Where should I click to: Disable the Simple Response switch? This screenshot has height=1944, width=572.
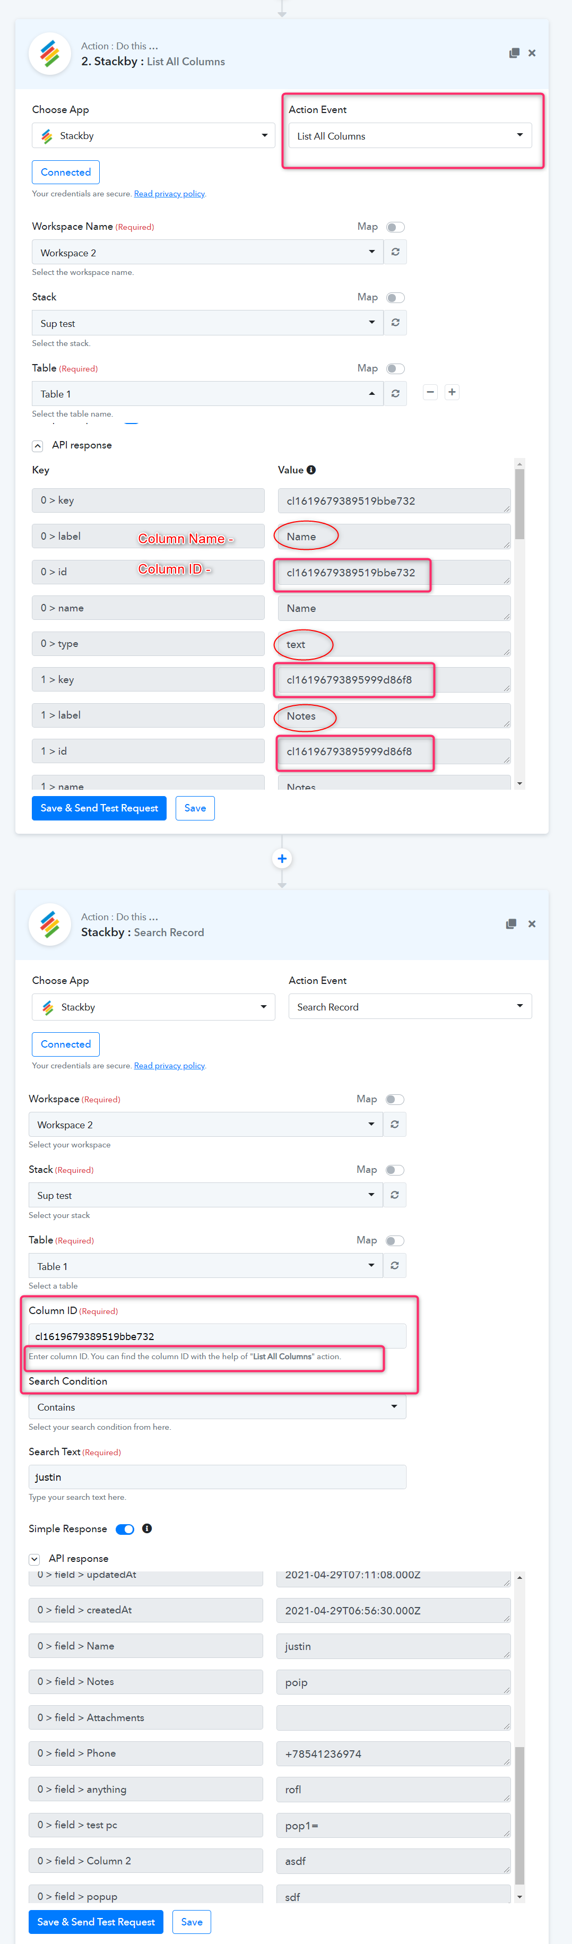tap(125, 1529)
